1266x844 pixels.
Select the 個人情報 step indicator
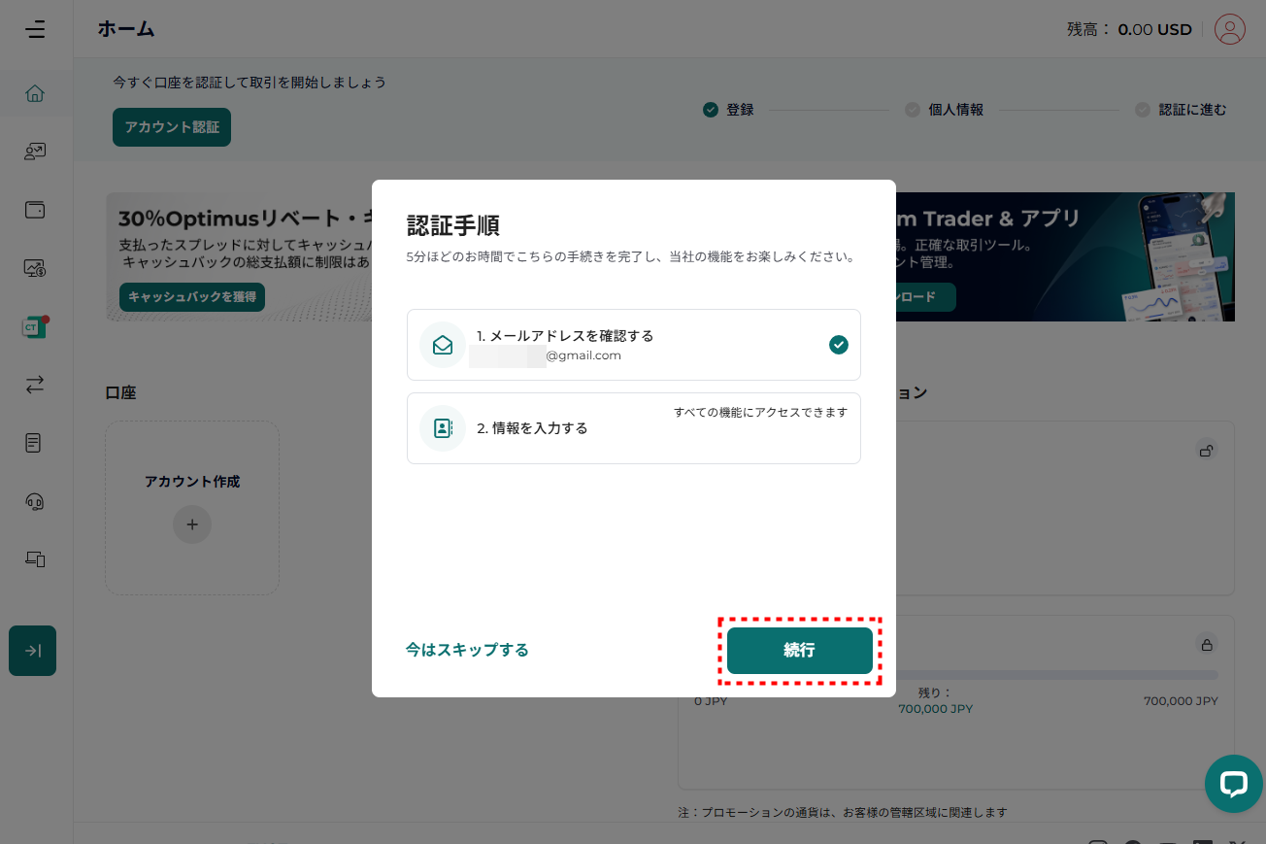[x=945, y=110]
